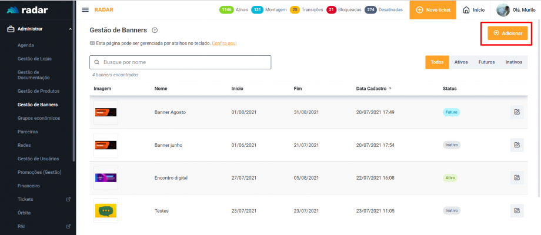This screenshot has height=235, width=541.
Task: Click the Adicionar button
Action: pos(507,33)
